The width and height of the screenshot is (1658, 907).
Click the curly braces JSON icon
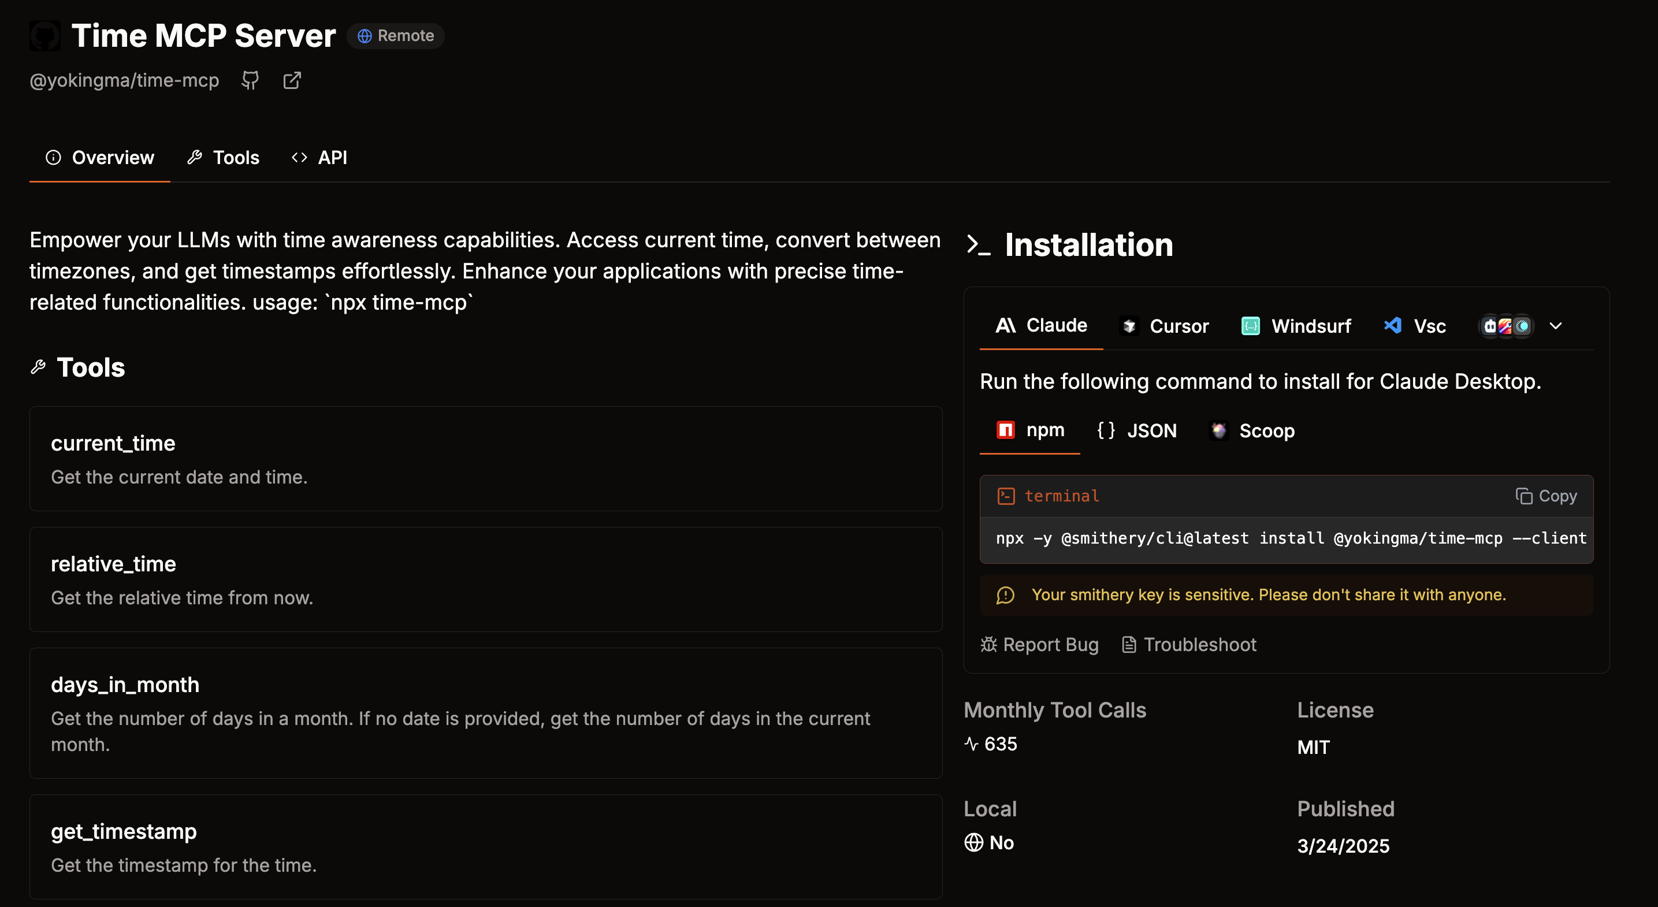[1106, 430]
